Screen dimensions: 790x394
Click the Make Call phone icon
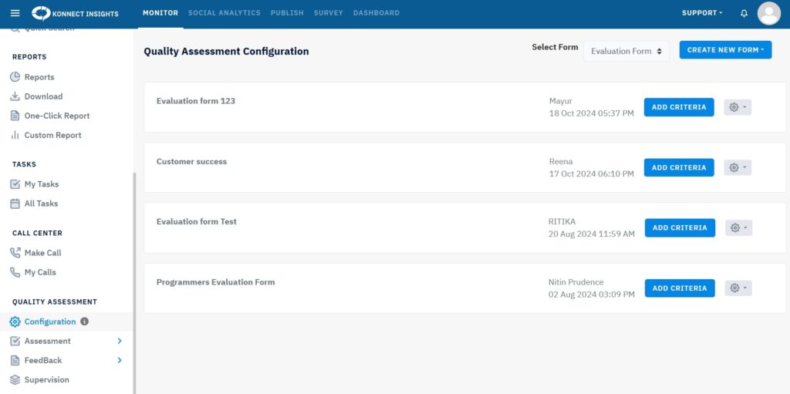15,253
